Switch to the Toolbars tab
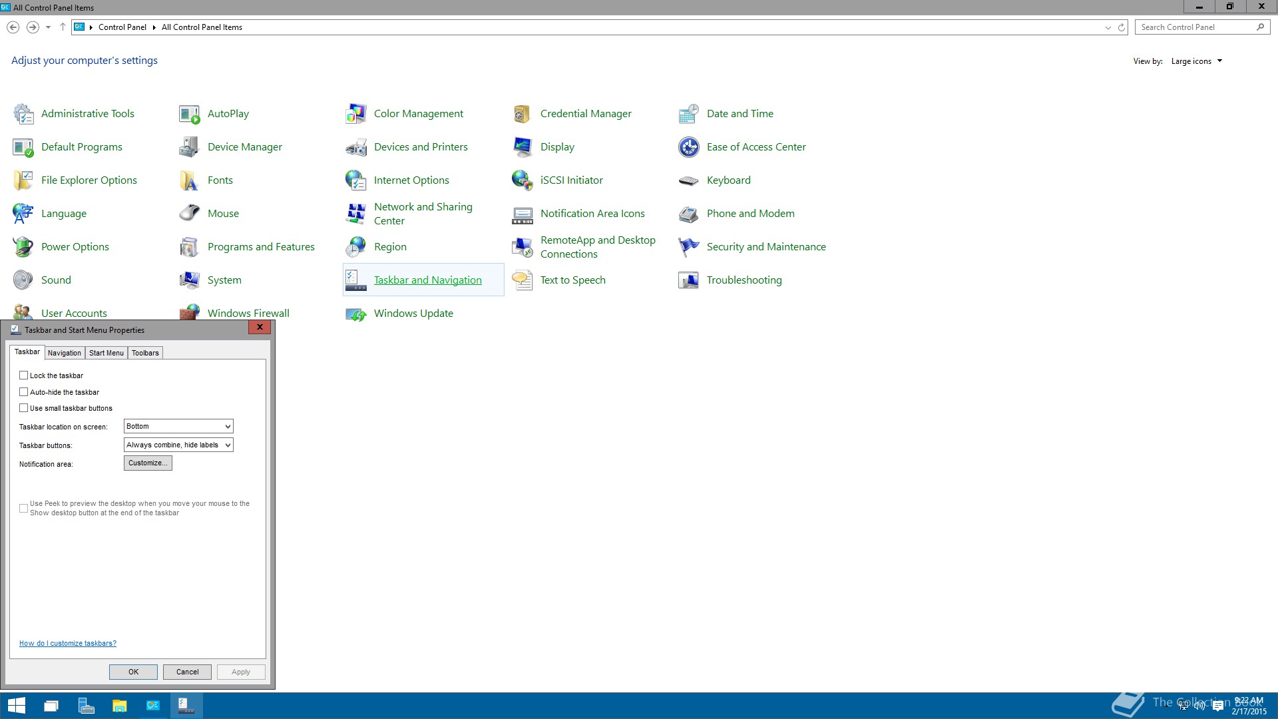1278x719 pixels. (145, 353)
